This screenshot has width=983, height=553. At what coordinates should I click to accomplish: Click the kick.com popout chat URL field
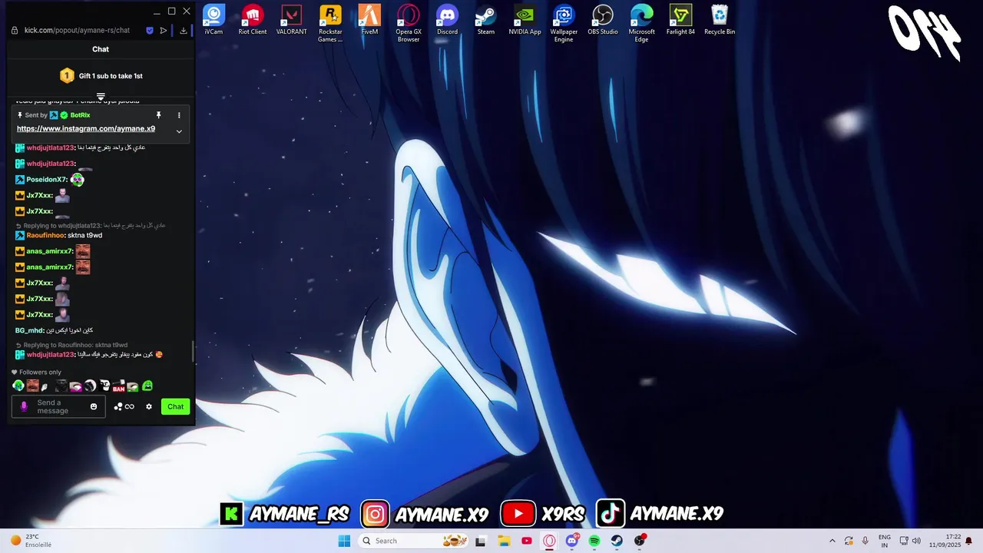coord(77,31)
